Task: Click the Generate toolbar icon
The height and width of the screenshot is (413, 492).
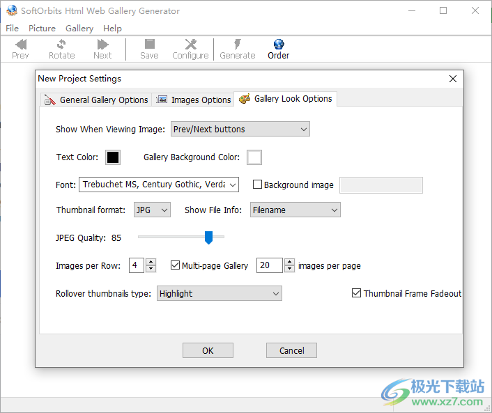Action: 238,45
